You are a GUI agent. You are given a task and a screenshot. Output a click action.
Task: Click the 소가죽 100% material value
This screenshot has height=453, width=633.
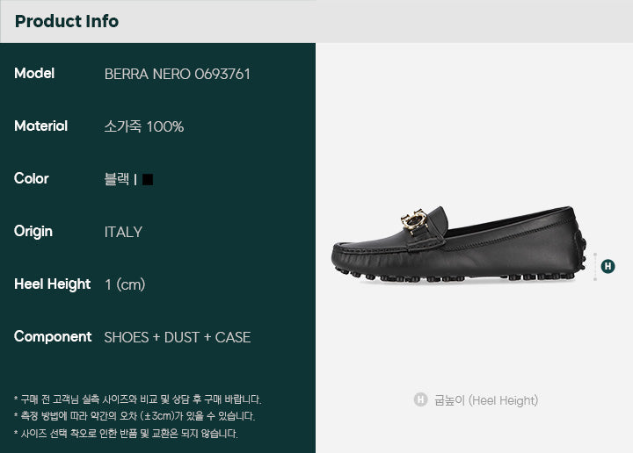[x=143, y=126]
